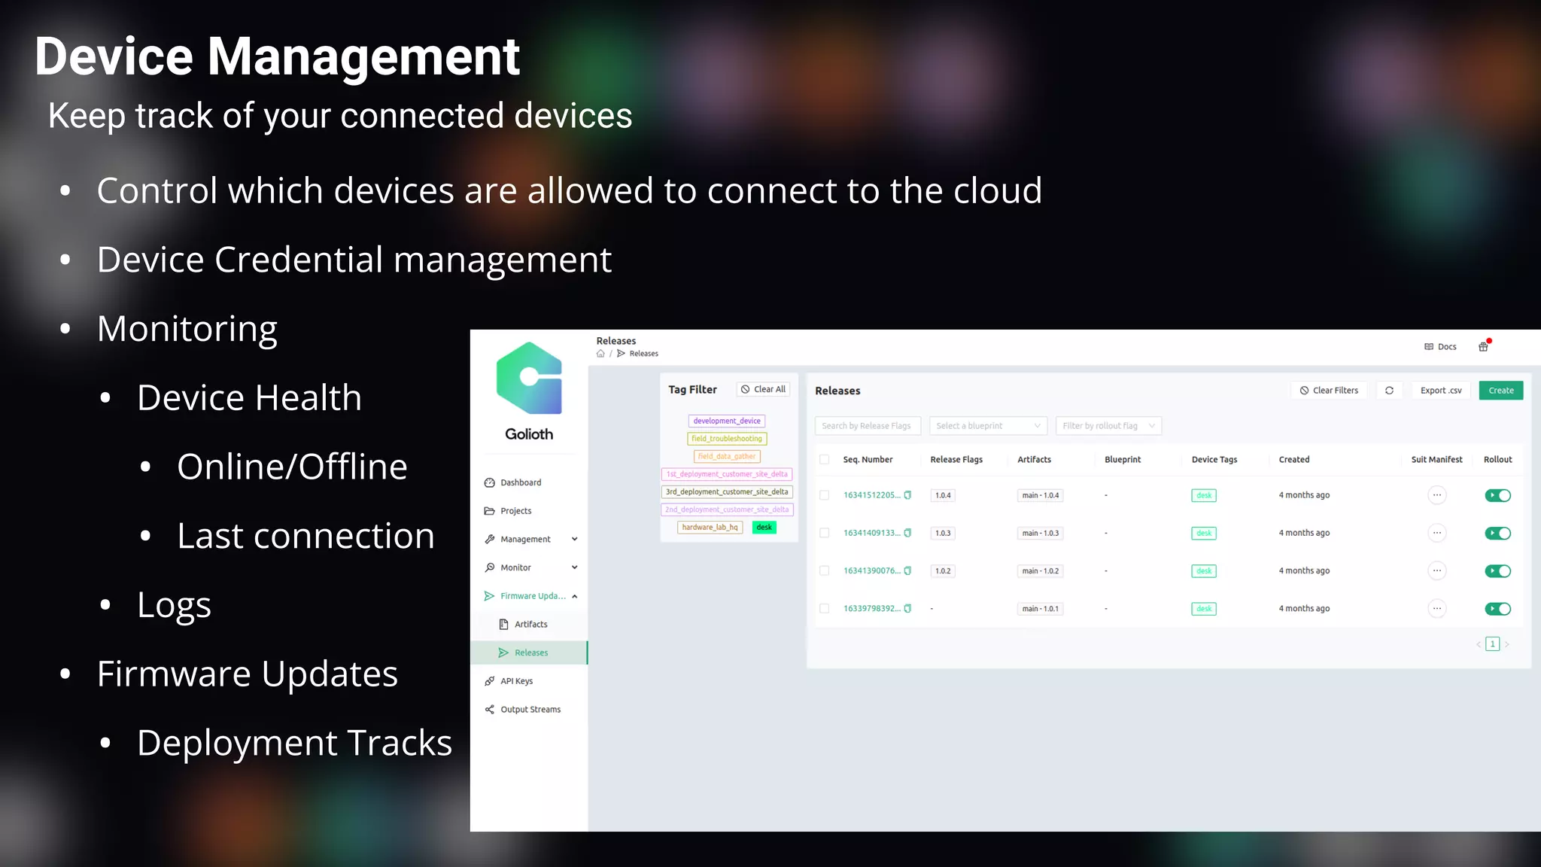Click the gift notifications icon
This screenshot has height=867, width=1541.
pos(1483,347)
